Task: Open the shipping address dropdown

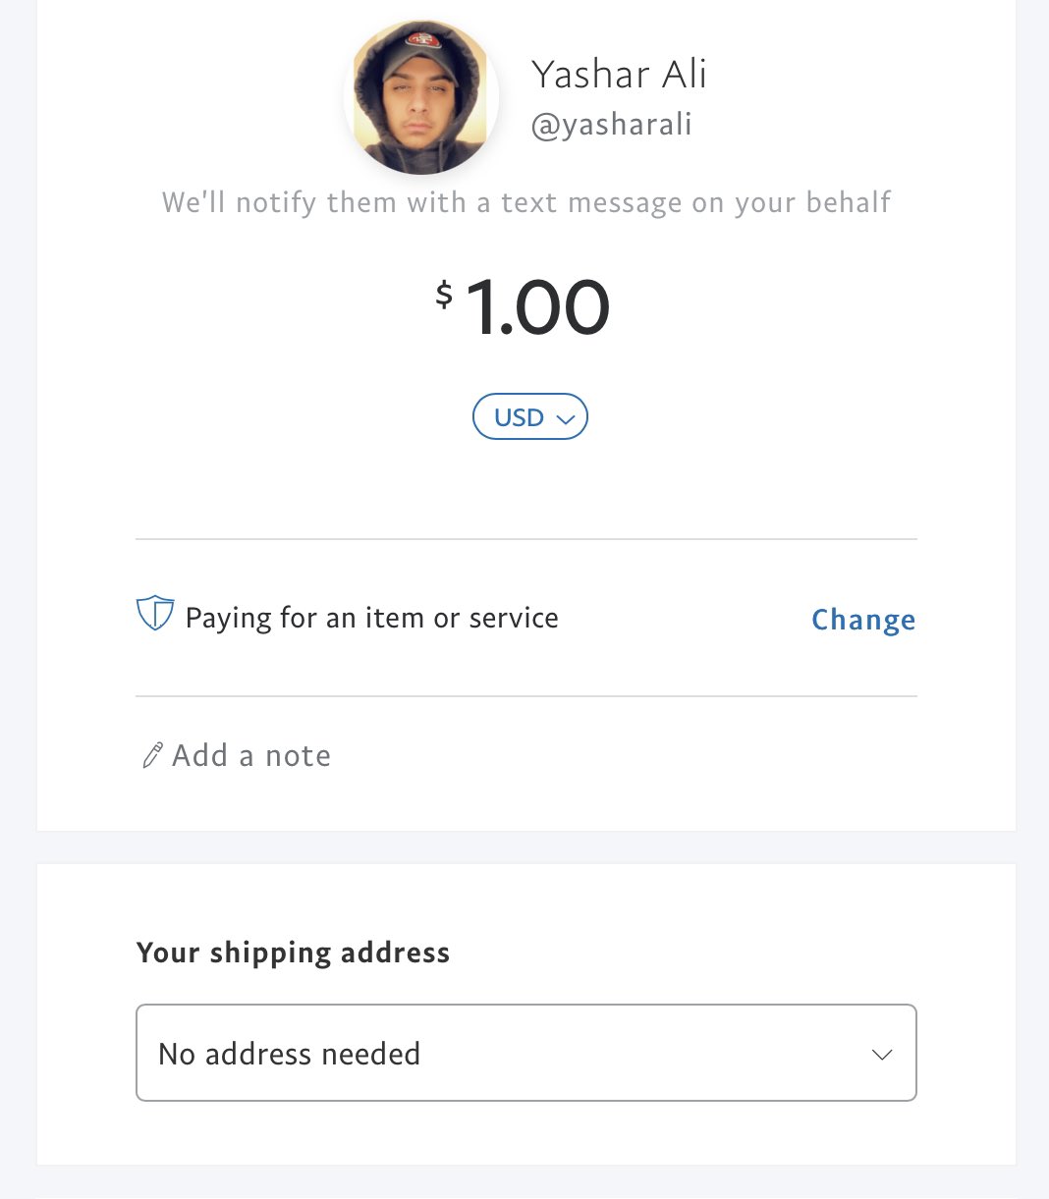Action: point(525,1053)
